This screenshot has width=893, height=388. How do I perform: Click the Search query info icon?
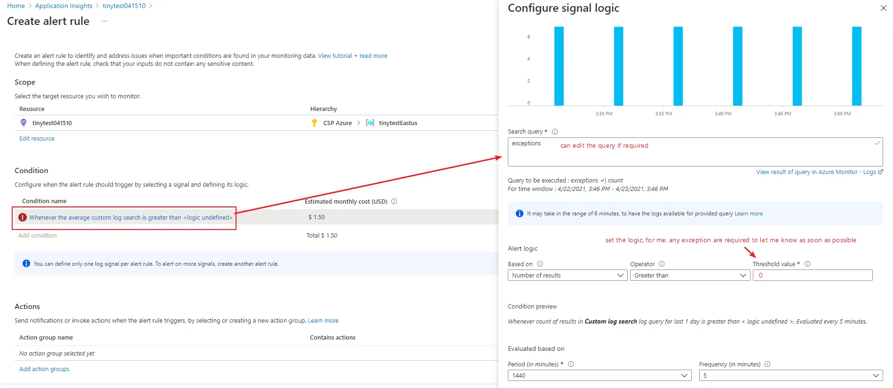click(x=555, y=132)
